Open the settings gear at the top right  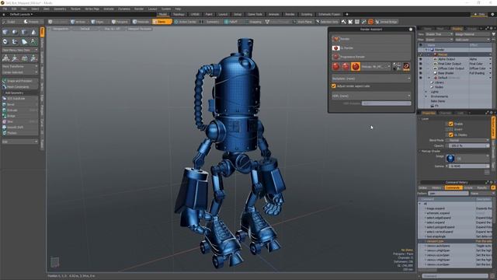[x=493, y=14]
